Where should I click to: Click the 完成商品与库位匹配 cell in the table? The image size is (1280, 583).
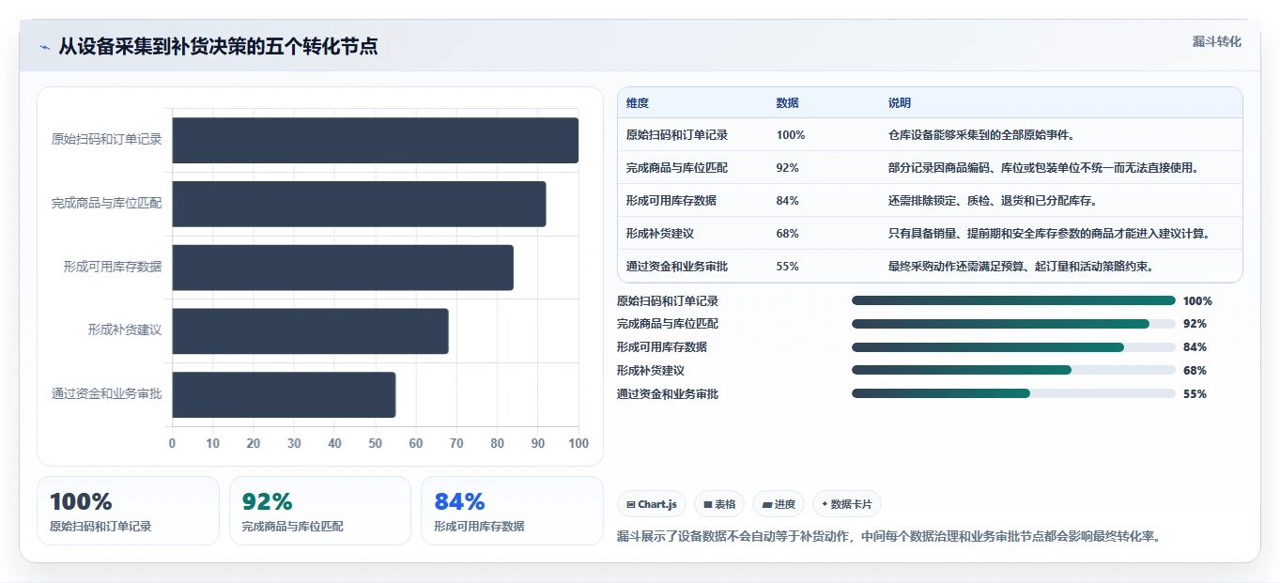677,168
